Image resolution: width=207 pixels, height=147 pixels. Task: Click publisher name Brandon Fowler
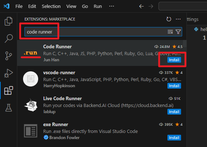64,138
